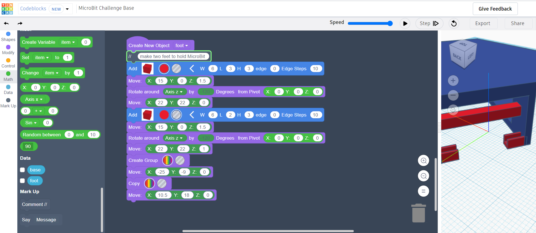Open the Sin function dropdown
536x233 pixels.
pos(31,123)
